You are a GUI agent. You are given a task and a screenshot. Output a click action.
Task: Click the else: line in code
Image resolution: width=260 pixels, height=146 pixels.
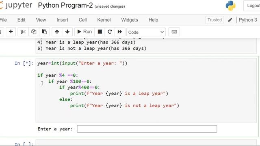[x=66, y=99]
